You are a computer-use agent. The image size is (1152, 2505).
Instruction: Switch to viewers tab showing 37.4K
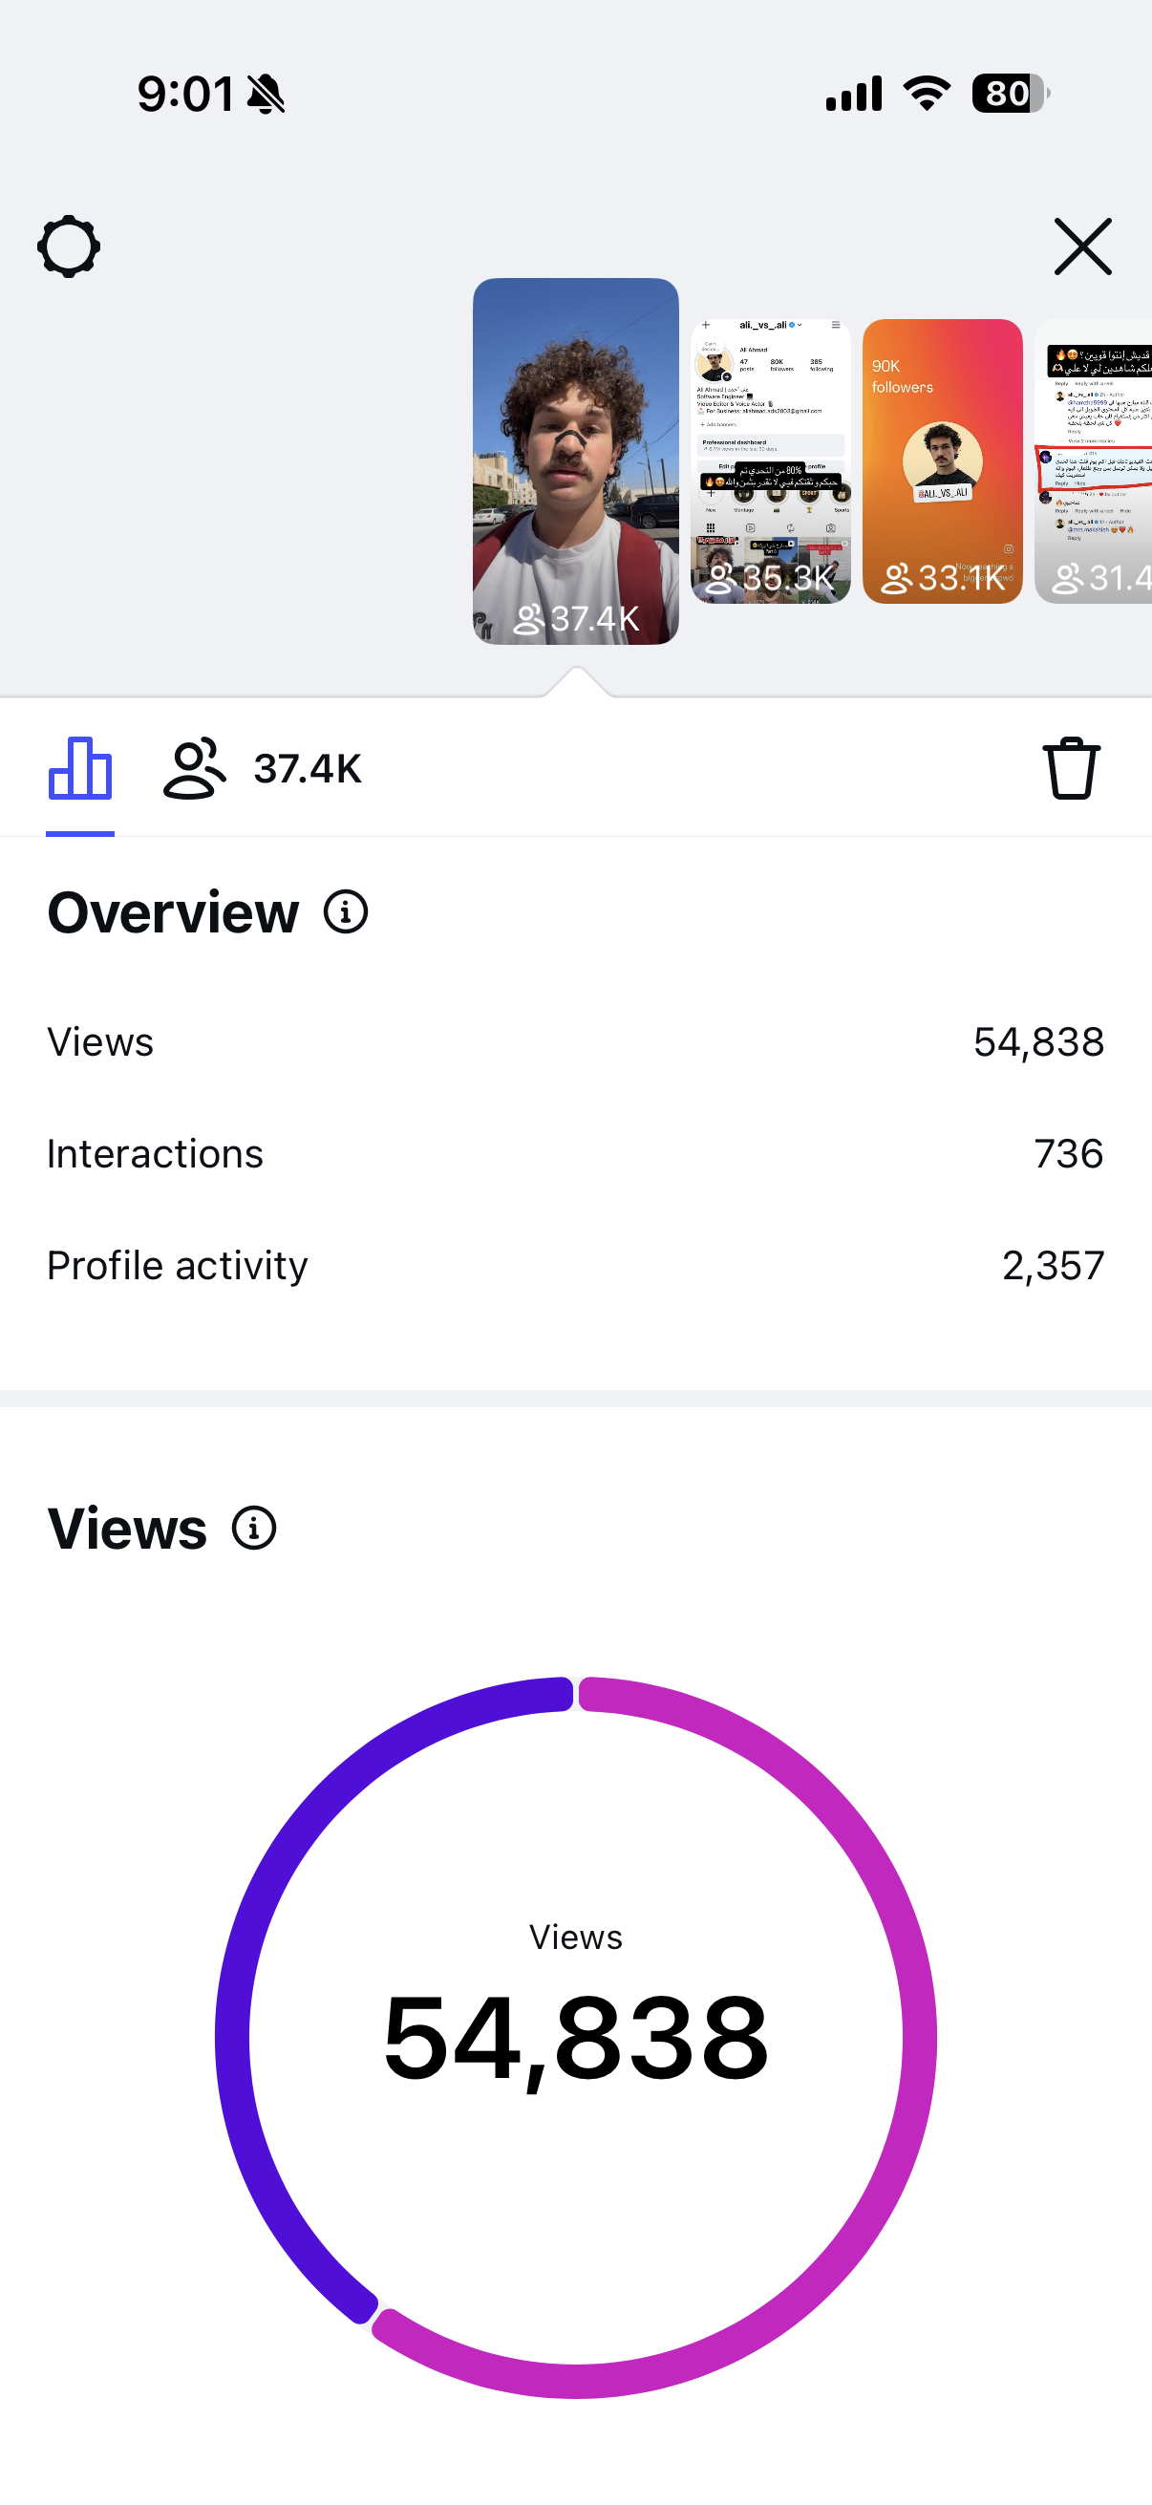263,768
